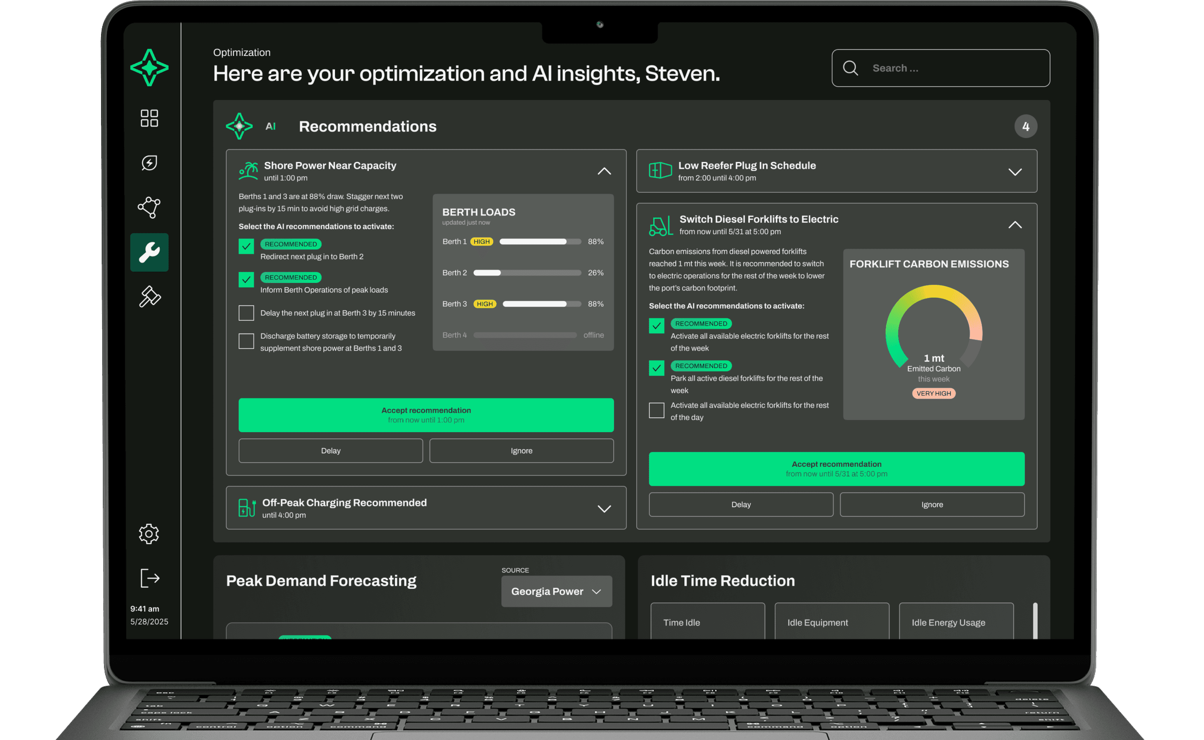Select the wrench optimization sidebar icon
1204x740 pixels.
pos(149,252)
